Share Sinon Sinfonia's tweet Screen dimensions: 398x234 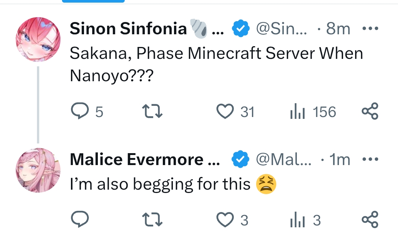pos(370,112)
